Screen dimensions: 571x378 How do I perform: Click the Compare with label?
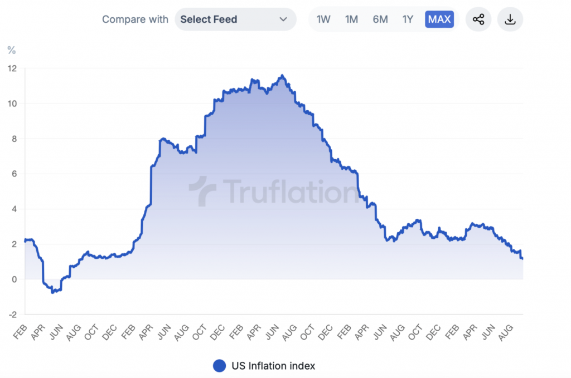(135, 19)
